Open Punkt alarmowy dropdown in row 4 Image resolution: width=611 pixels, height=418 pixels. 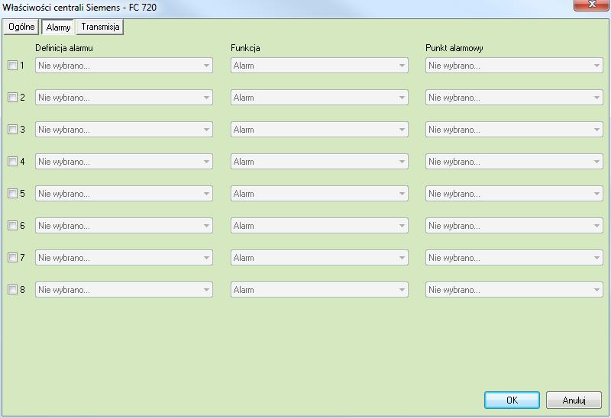(514, 162)
